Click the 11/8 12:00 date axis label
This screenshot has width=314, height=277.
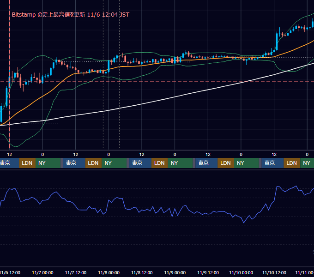tap(142, 272)
